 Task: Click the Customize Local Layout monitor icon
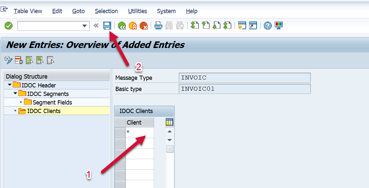[279, 25]
